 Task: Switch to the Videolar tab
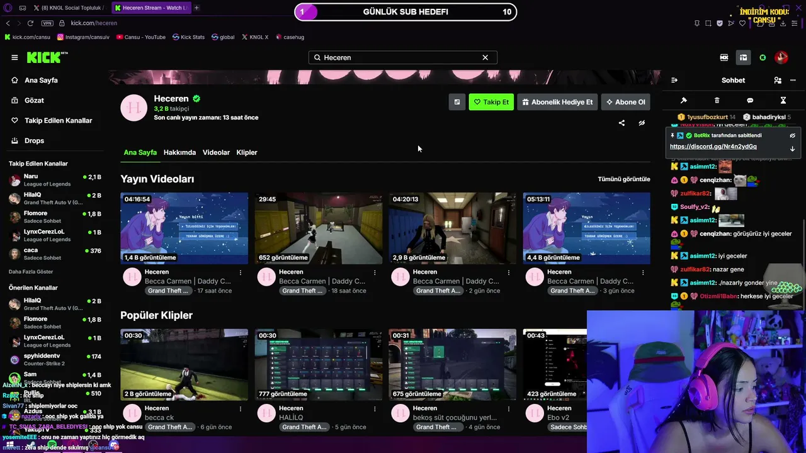coord(216,152)
